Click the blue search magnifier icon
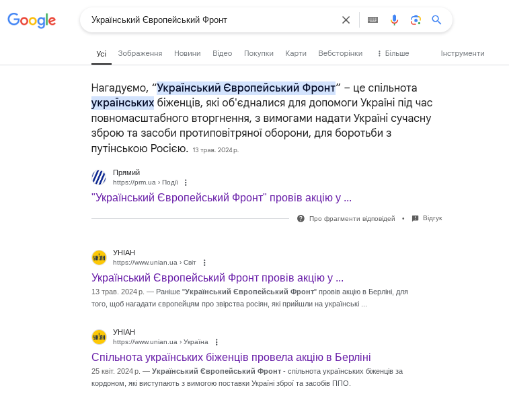This screenshot has width=509, height=398. click(x=436, y=20)
